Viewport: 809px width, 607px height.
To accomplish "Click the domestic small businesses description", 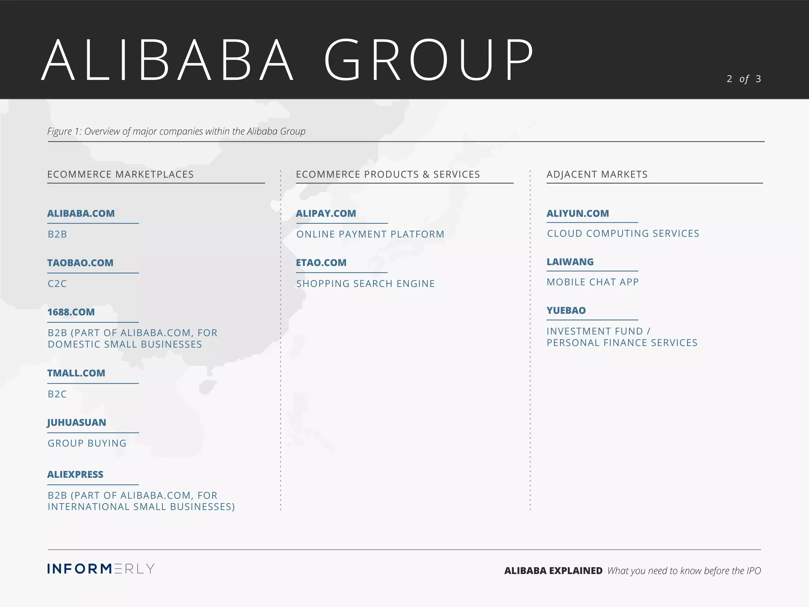I will click(x=132, y=339).
